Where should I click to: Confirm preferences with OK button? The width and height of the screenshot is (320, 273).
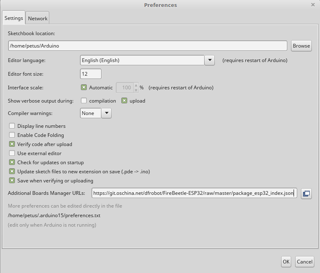[286, 262]
